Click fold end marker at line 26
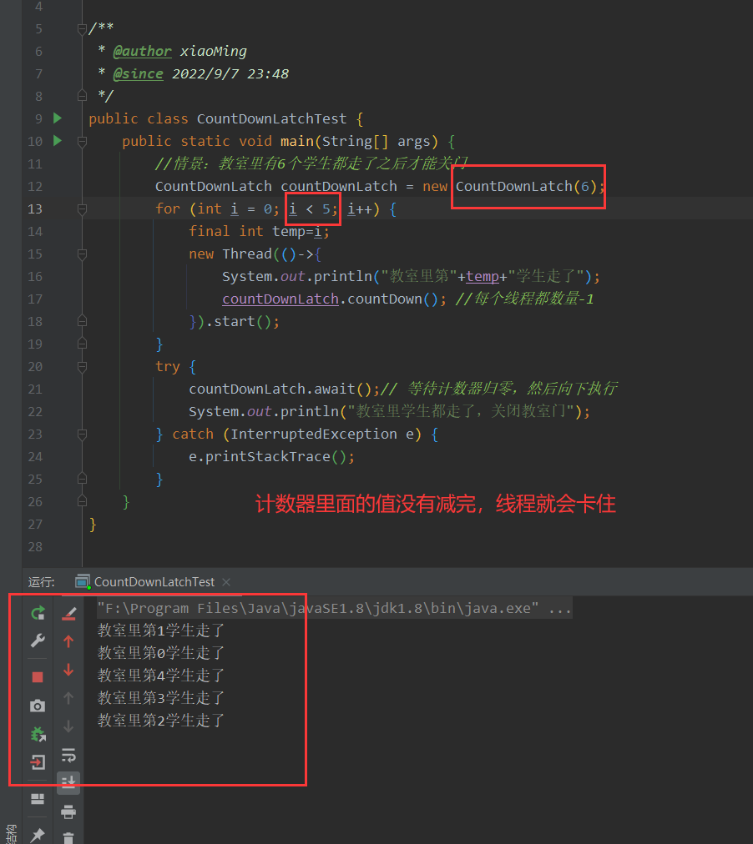The width and height of the screenshot is (753, 844). click(x=82, y=502)
